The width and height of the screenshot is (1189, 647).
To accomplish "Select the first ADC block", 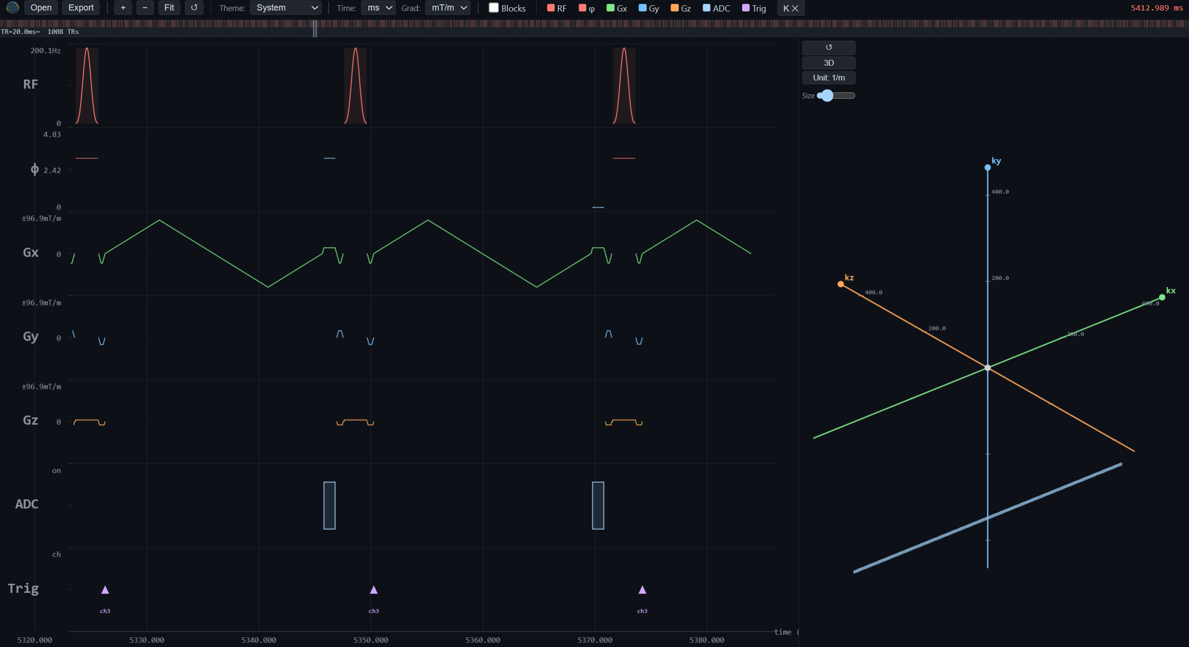I will coord(330,505).
